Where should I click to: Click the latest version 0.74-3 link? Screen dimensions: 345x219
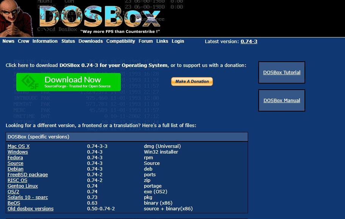coord(249,42)
